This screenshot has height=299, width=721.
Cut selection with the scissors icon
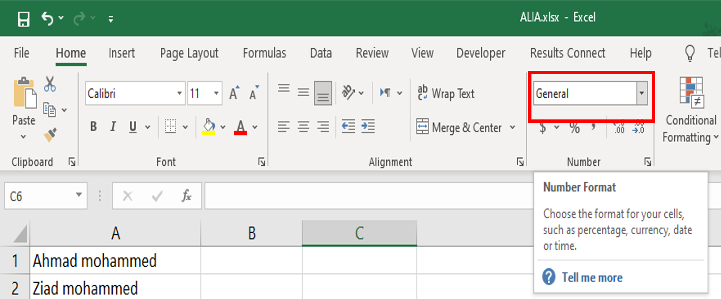click(x=50, y=84)
